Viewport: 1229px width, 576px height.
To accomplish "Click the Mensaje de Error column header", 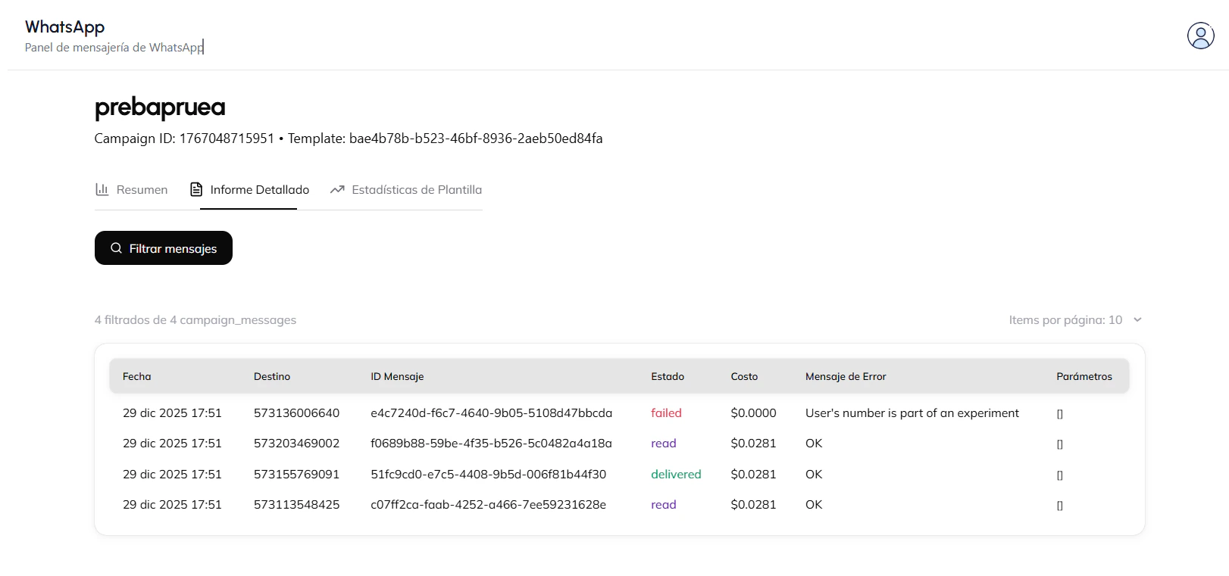I will pyautogui.click(x=846, y=376).
